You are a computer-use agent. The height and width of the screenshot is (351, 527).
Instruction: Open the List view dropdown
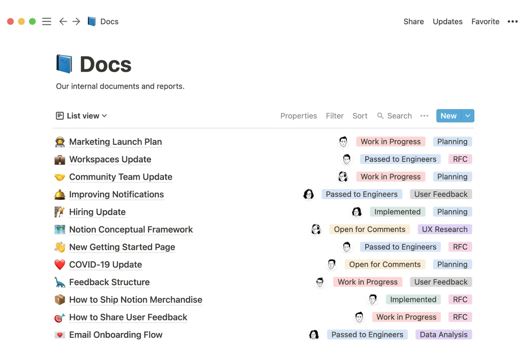click(x=81, y=116)
